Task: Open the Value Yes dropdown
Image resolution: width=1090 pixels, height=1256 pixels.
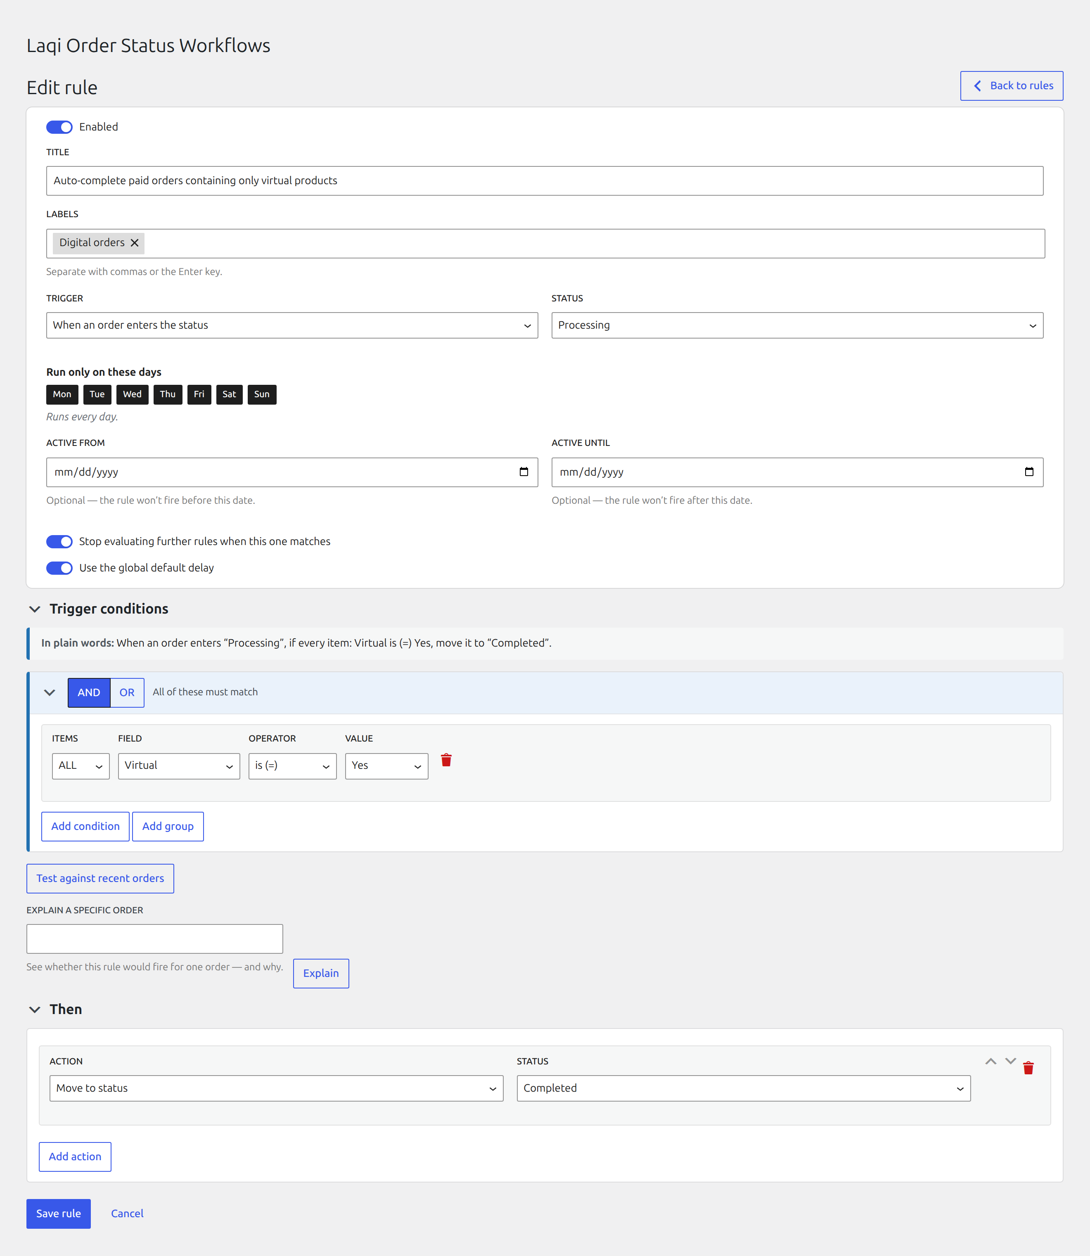Action: tap(387, 766)
